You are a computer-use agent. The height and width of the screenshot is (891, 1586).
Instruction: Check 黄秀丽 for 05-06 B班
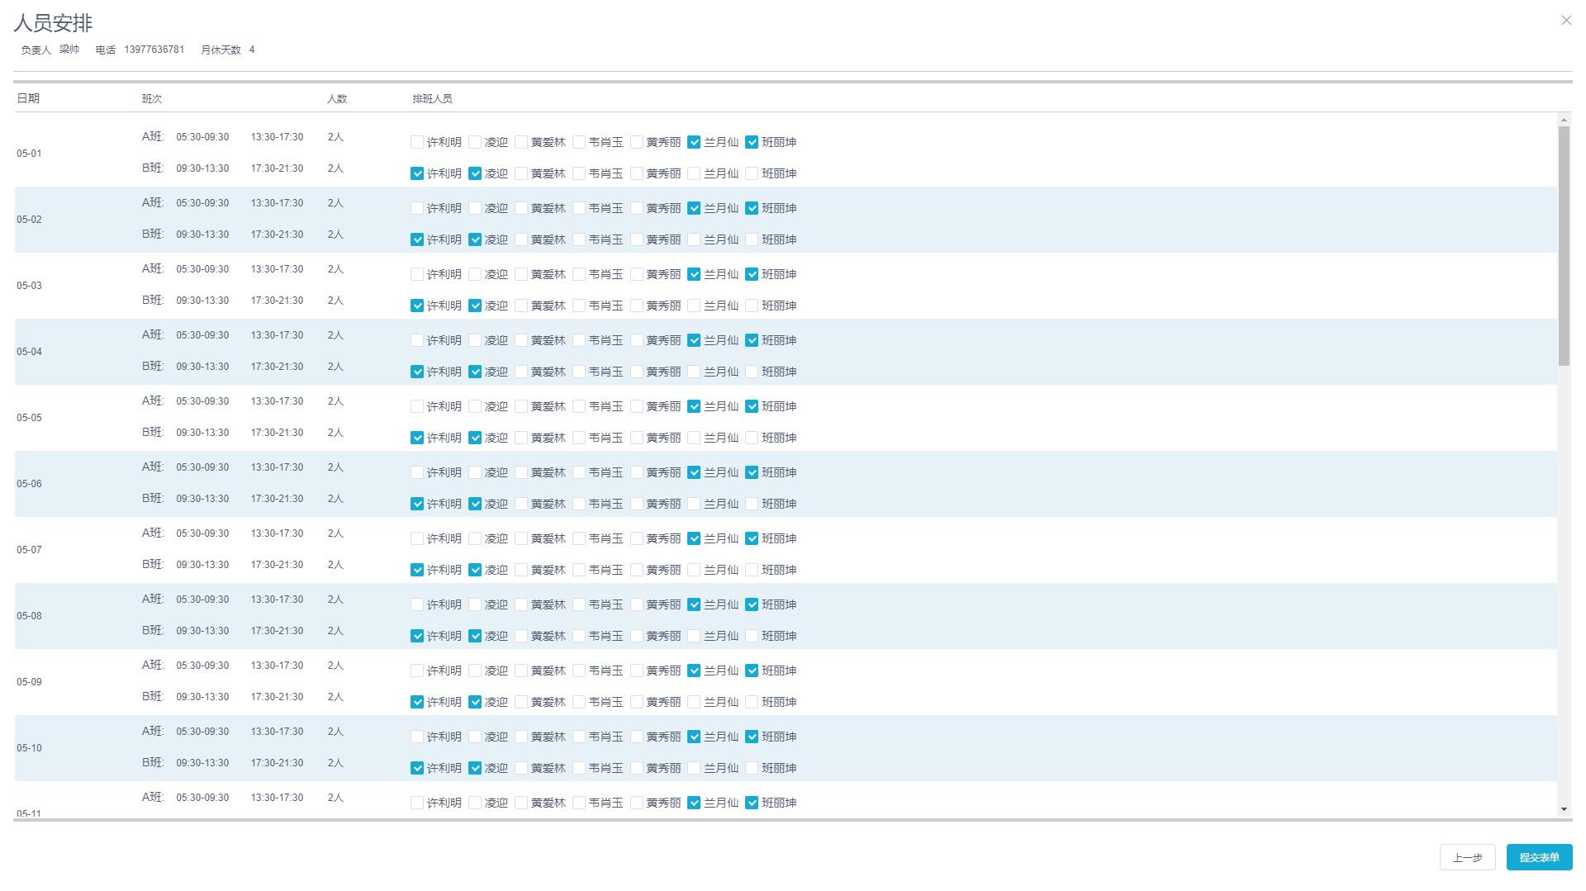click(x=637, y=504)
